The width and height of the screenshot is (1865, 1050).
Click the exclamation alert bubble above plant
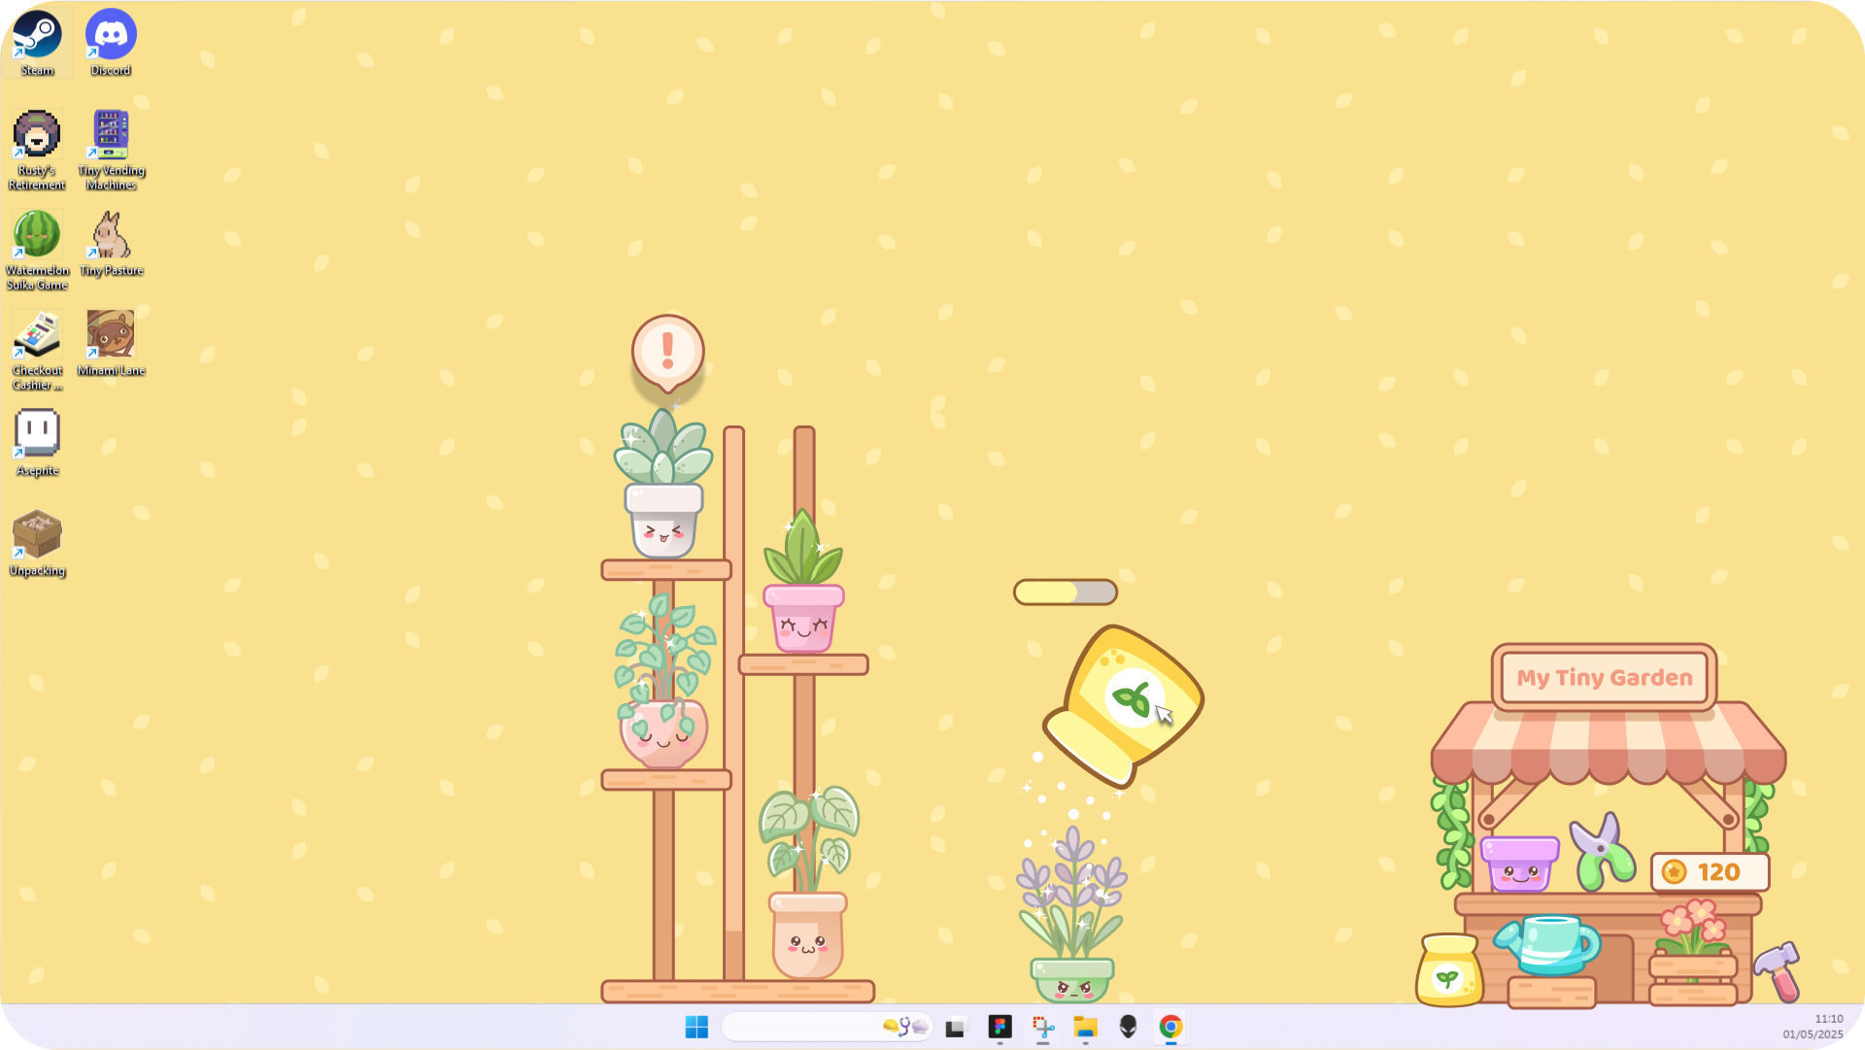(667, 351)
